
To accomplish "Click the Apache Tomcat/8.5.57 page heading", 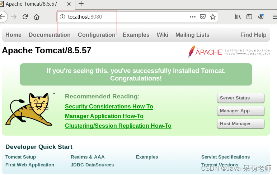I will [46, 50].
